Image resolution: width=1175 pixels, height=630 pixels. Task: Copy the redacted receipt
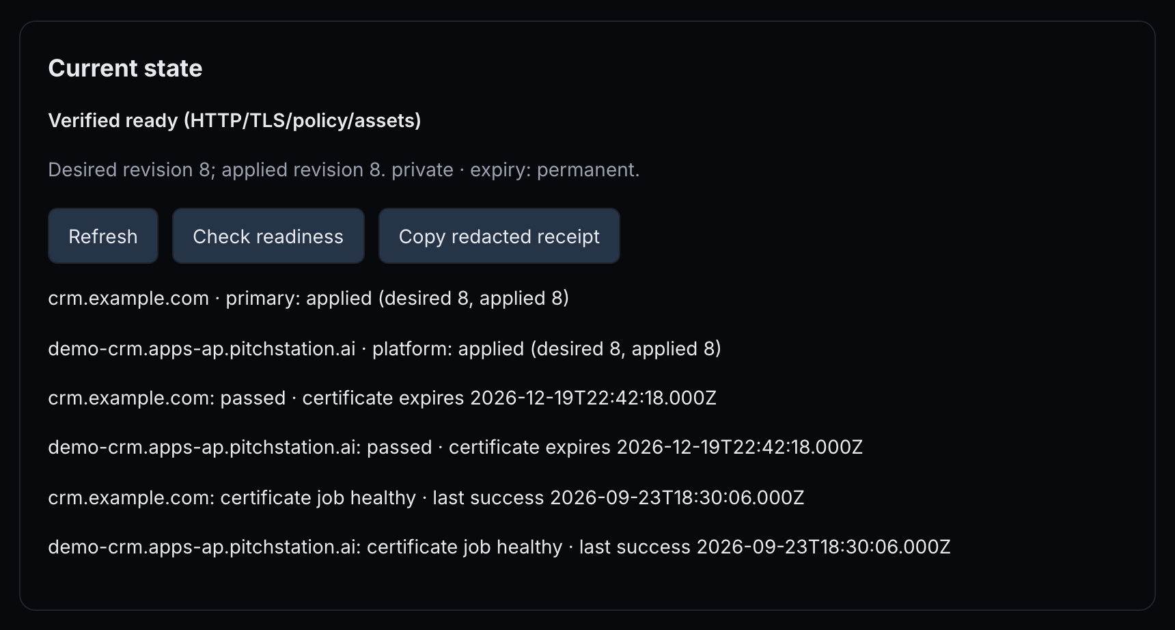pyautogui.click(x=499, y=236)
